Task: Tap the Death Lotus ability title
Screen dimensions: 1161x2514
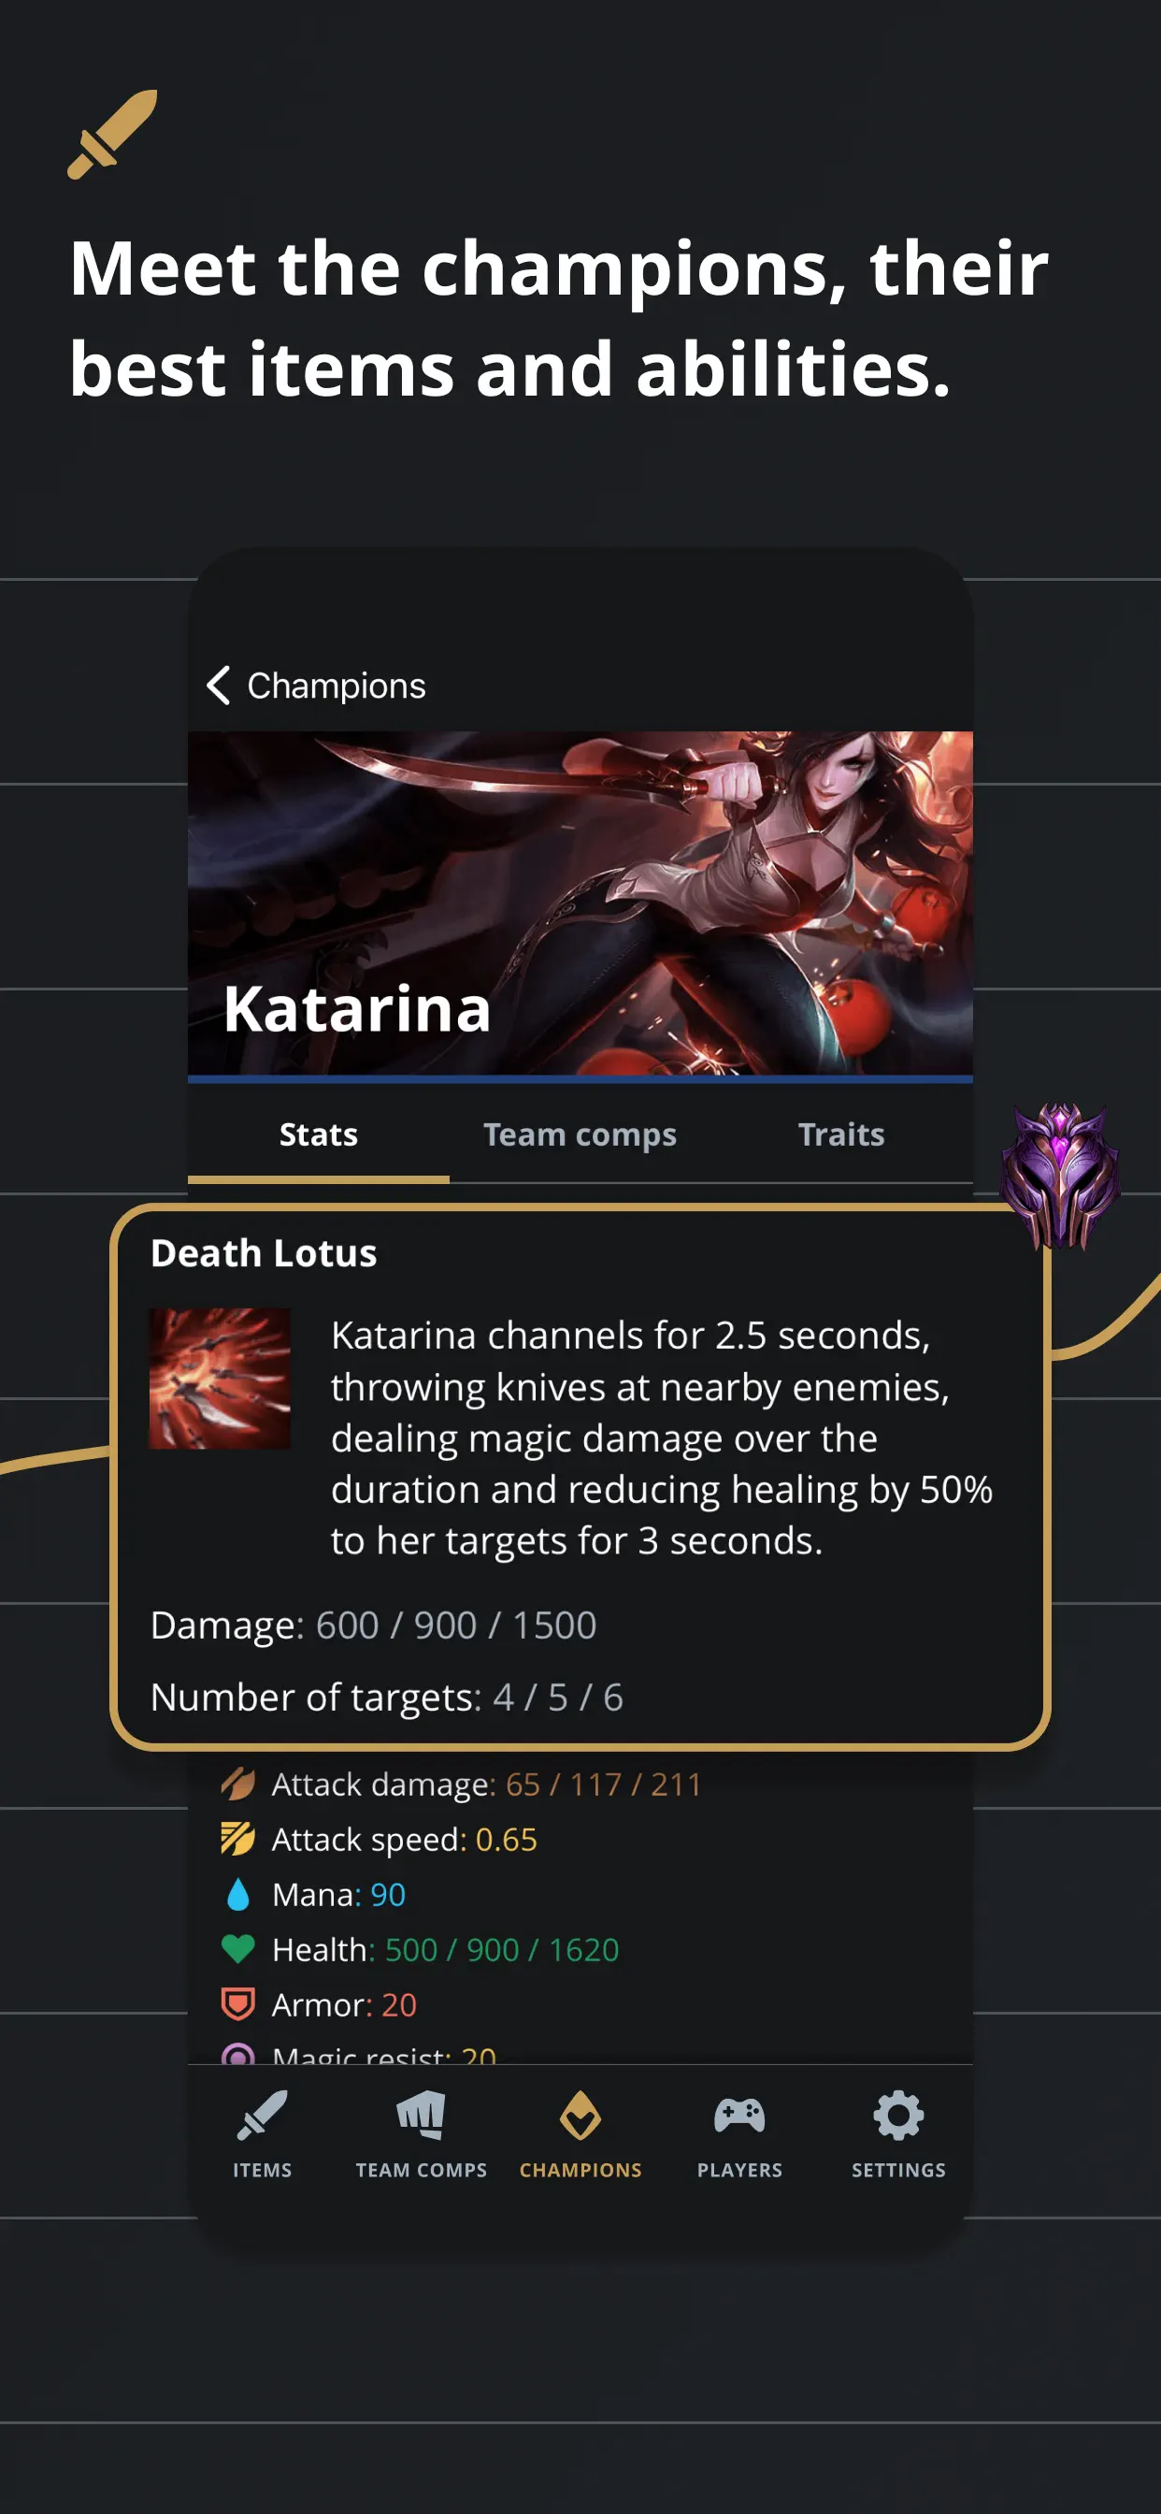Action: tap(264, 1253)
